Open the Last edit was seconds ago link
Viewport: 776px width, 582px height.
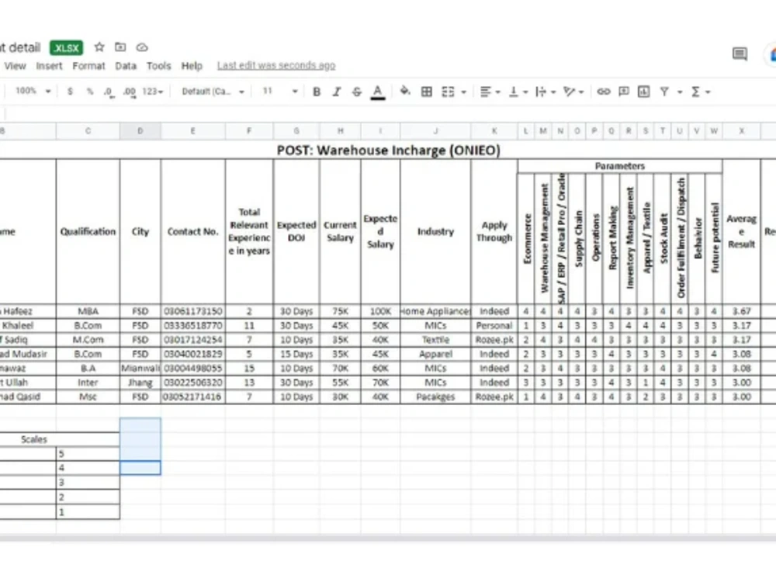[276, 65]
